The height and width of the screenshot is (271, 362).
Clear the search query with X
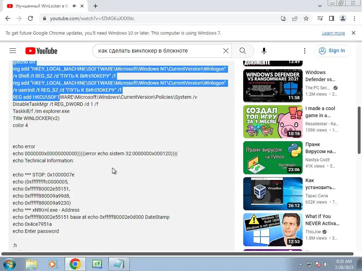226,51
